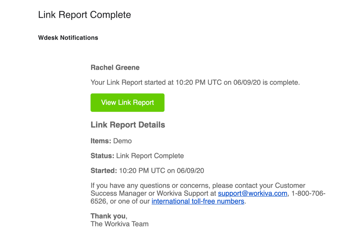Follow the international toll-free numbers link
The height and width of the screenshot is (242, 350).
(198, 201)
